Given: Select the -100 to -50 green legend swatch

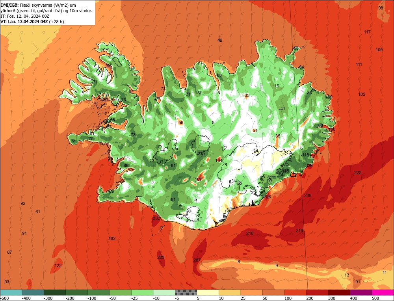Looking at the screenshot, I should tap(98, 292).
